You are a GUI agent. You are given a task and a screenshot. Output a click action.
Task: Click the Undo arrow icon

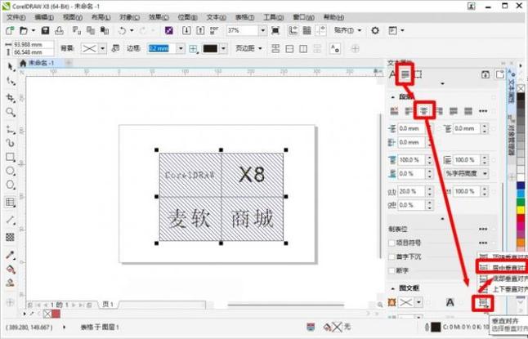point(122,31)
